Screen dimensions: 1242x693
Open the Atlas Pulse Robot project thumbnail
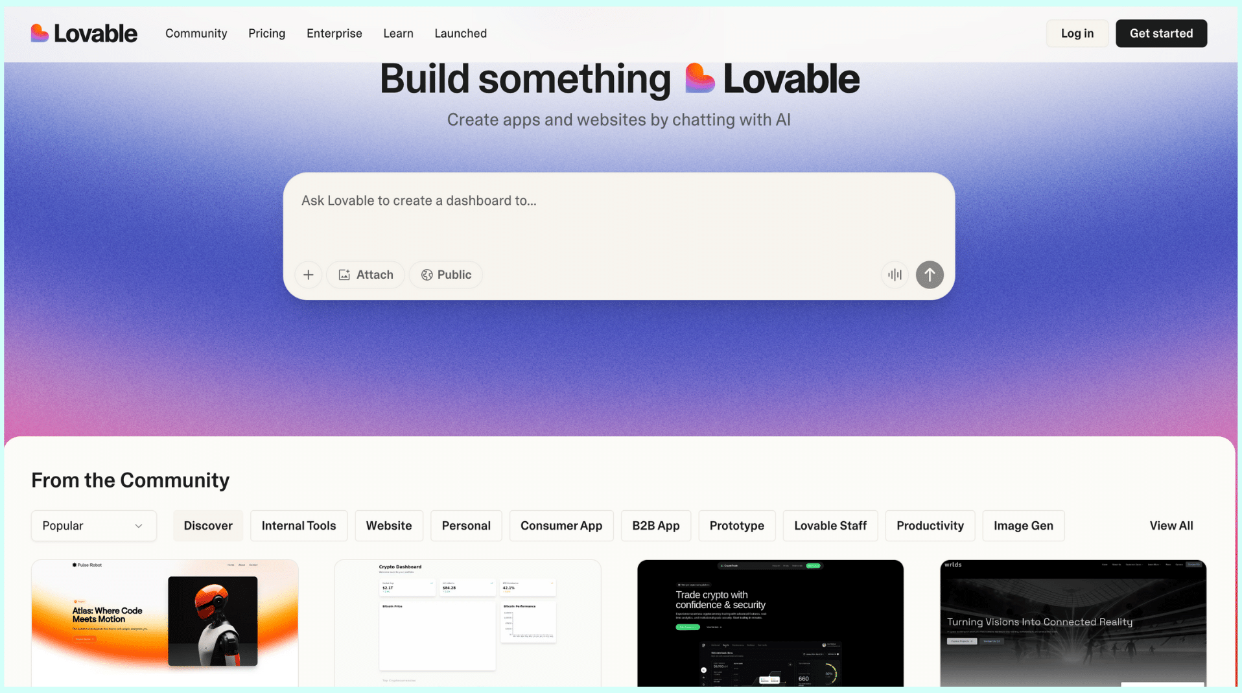coord(165,622)
